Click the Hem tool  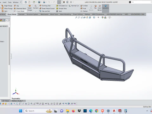point(4,11)
